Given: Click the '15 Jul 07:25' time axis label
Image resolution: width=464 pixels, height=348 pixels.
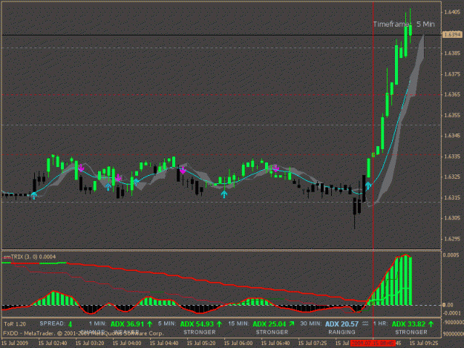Looking at the screenshot, I should (x=313, y=344).
